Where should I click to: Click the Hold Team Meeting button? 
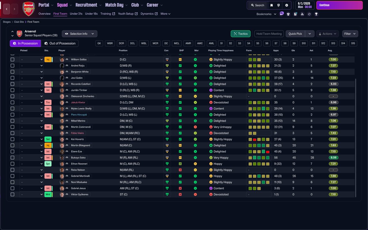point(269,34)
